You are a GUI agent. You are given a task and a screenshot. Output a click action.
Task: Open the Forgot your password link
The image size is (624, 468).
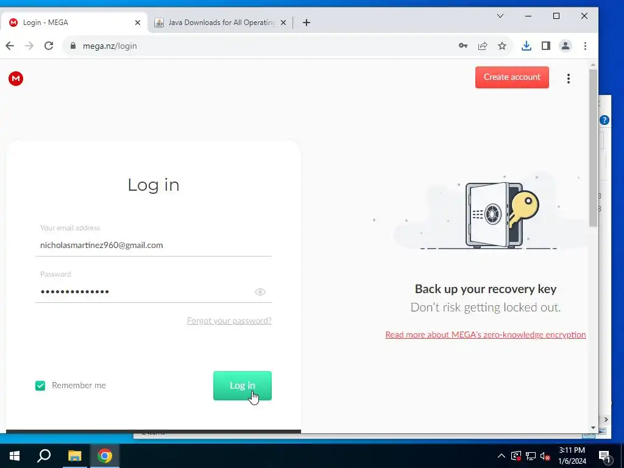pos(229,321)
